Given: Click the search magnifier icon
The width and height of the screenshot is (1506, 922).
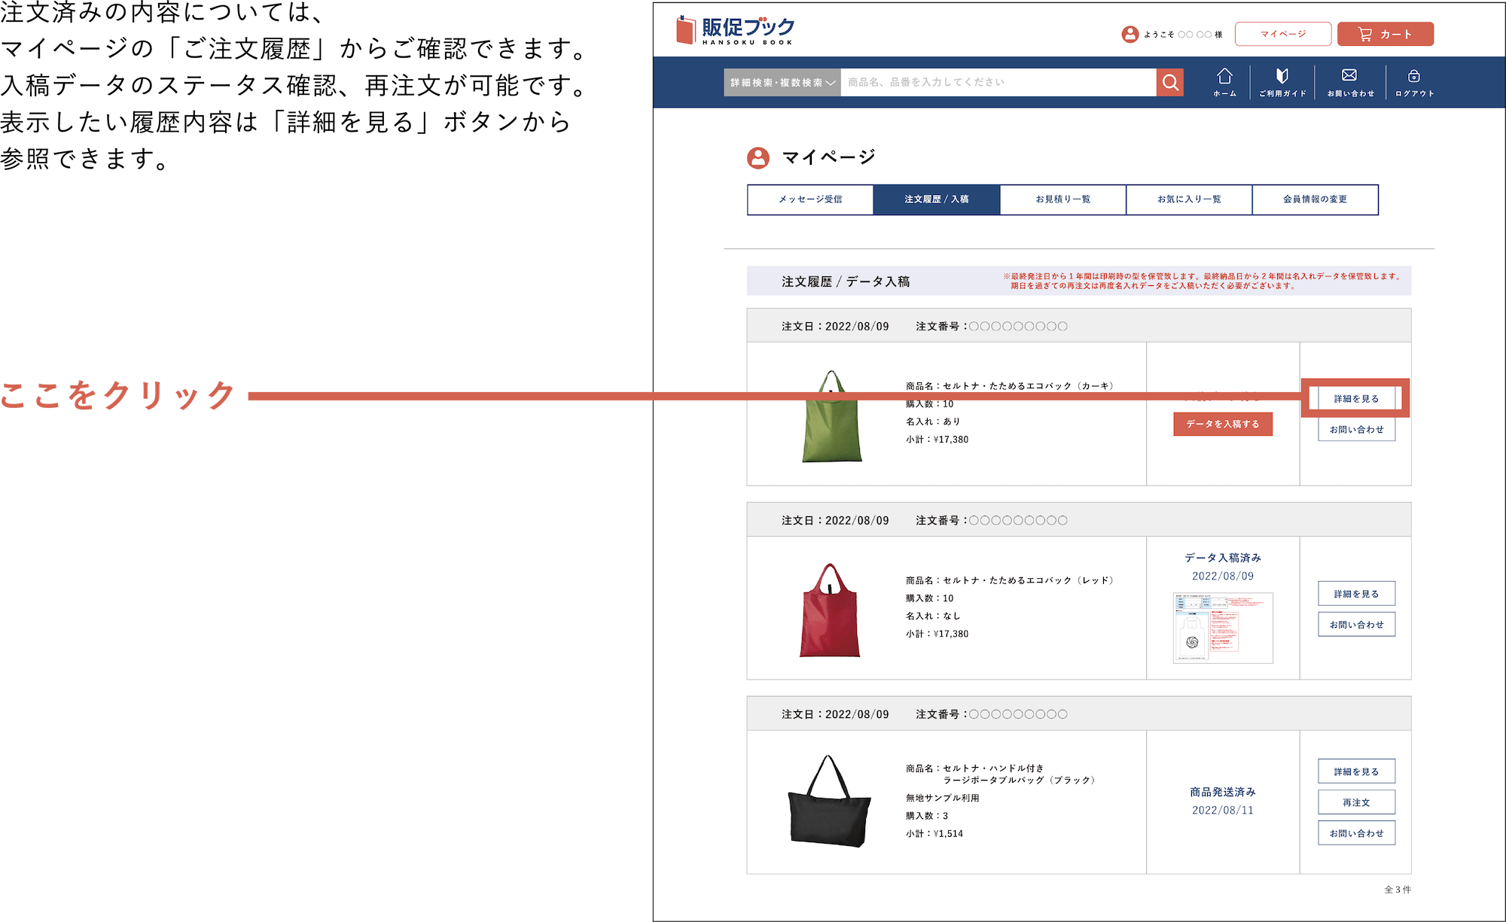Looking at the screenshot, I should coord(1169,82).
